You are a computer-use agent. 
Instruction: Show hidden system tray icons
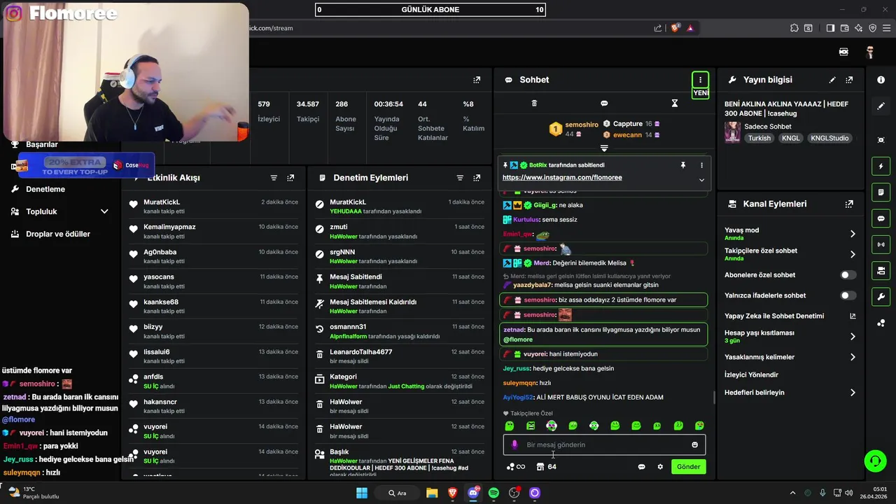[x=792, y=493]
